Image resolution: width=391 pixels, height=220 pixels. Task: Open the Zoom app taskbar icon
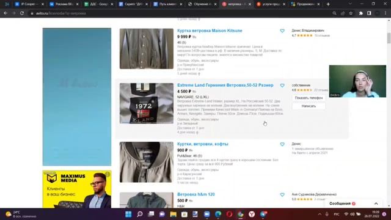[207, 215]
